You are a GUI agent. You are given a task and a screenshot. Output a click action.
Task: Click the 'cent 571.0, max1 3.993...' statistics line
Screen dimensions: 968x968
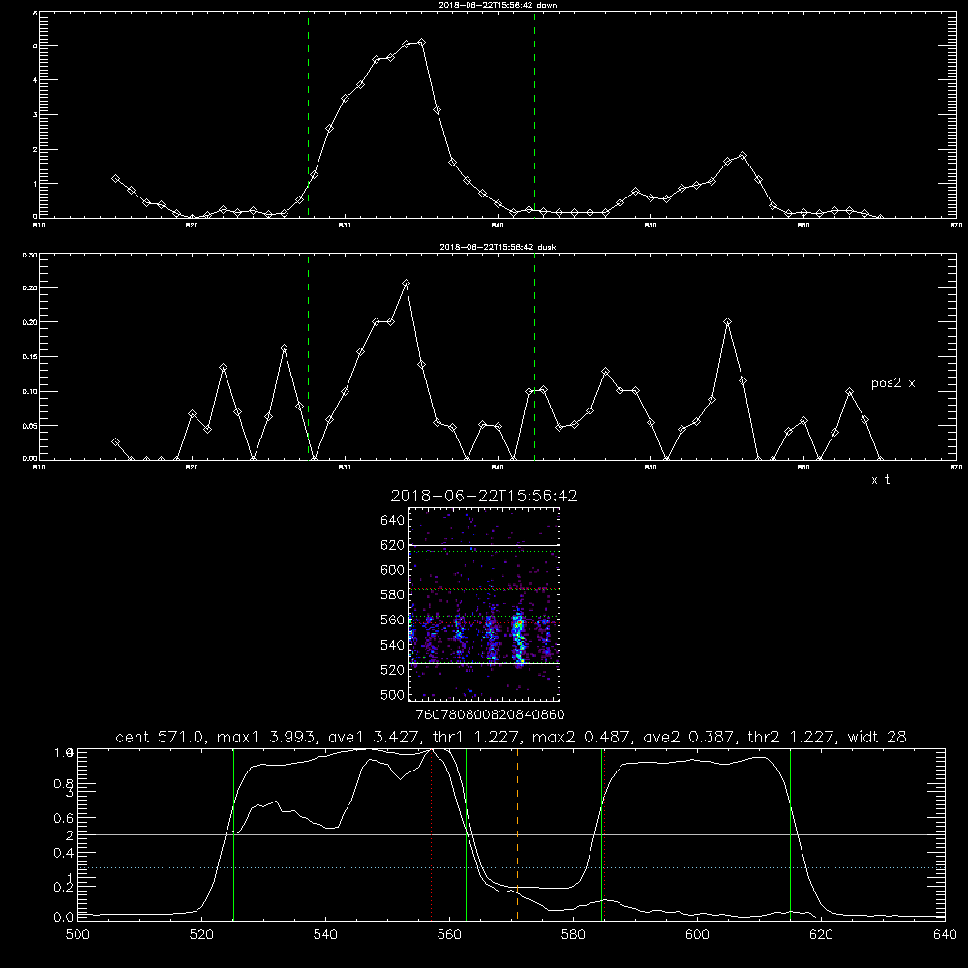[x=510, y=737]
